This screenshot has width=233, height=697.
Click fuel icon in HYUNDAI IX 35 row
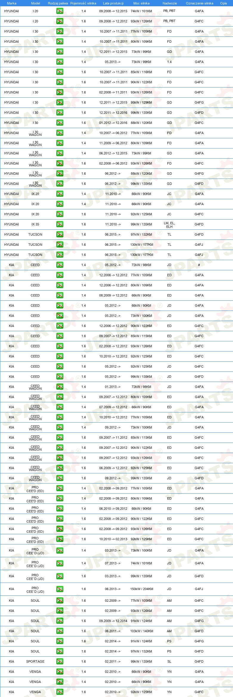click(x=60, y=224)
